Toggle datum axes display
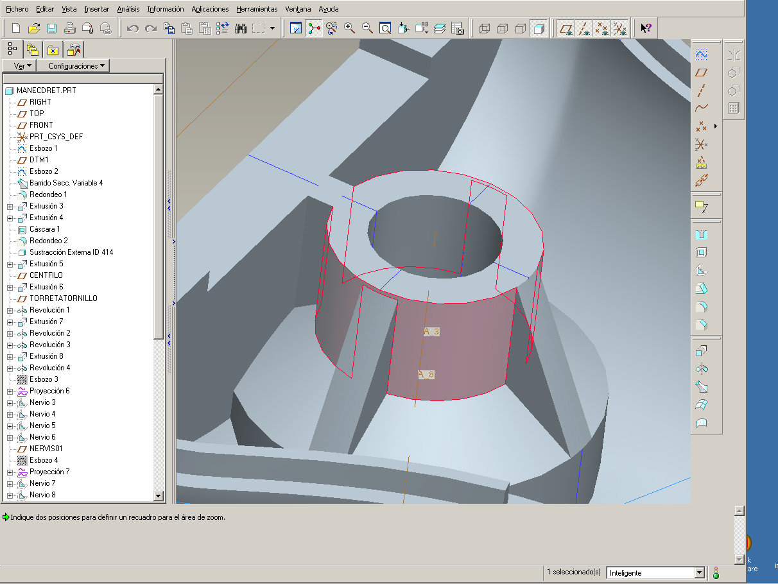778x584 pixels. coord(583,28)
